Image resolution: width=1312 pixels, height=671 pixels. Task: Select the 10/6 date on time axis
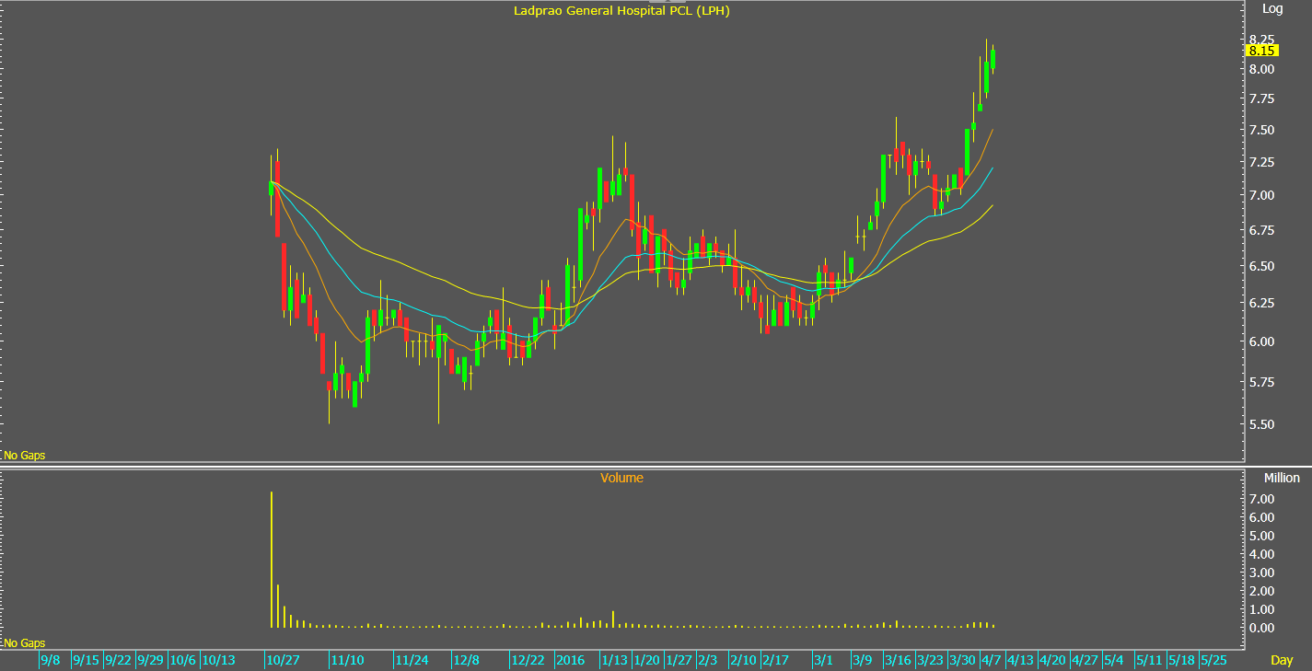point(183,660)
